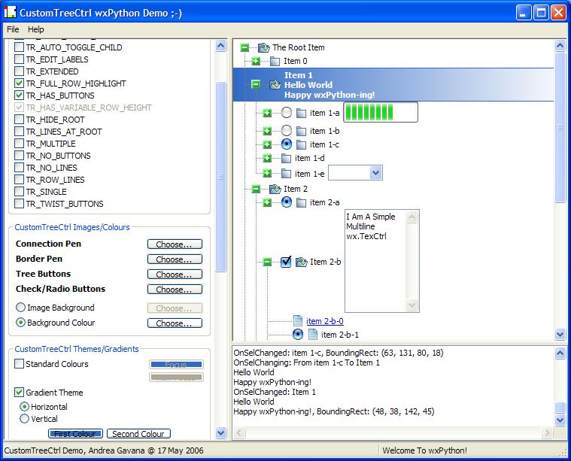Screen dimensions: 571x461
Task: Click the folder icon beside item 1-d
Action: point(286,158)
